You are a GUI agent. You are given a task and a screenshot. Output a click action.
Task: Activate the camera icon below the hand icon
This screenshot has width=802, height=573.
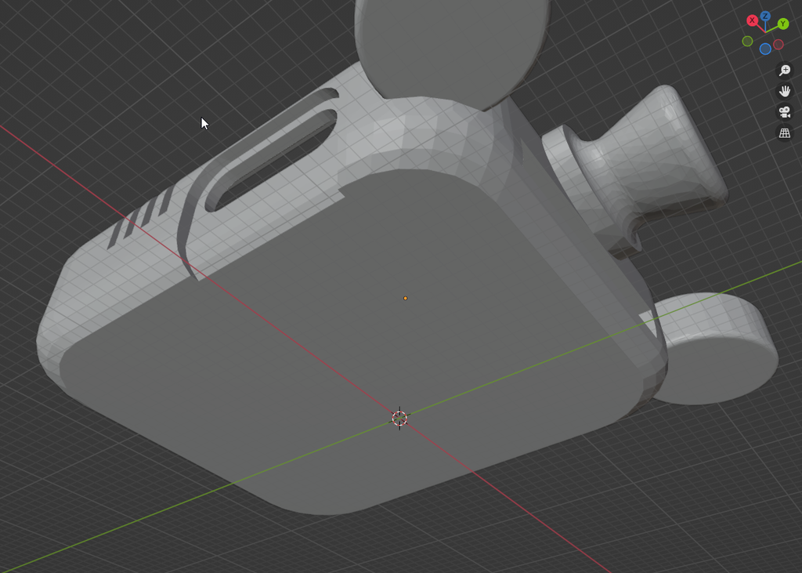tap(785, 111)
